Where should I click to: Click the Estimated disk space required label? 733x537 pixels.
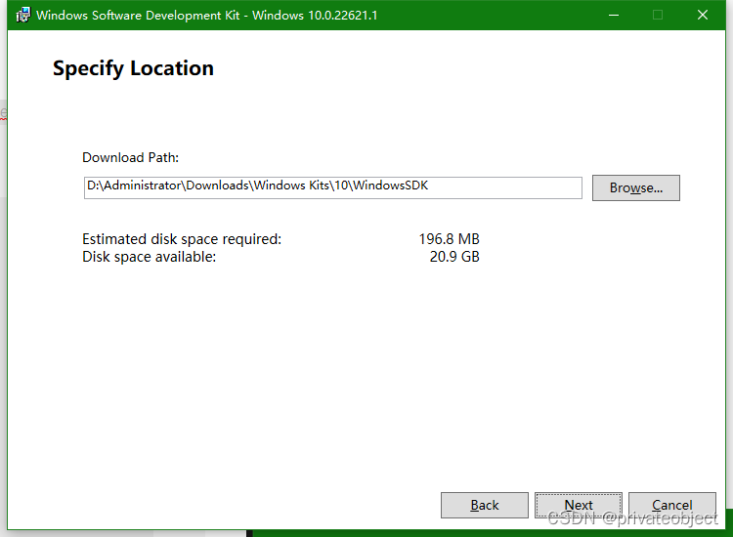click(x=182, y=239)
